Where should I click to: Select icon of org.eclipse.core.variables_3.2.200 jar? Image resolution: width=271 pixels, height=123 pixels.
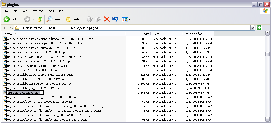point(5,61)
